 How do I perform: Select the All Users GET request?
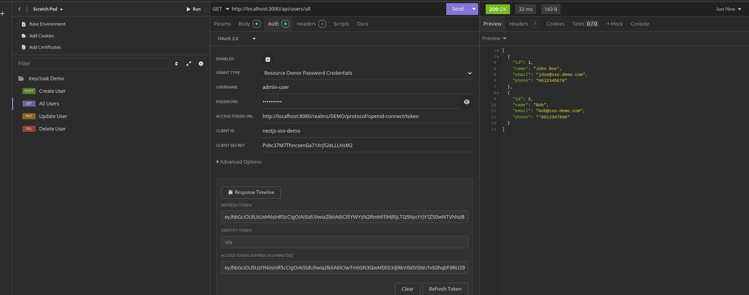pos(49,104)
